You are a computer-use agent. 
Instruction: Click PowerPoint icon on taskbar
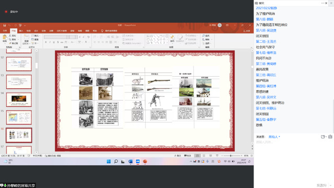click(145, 161)
